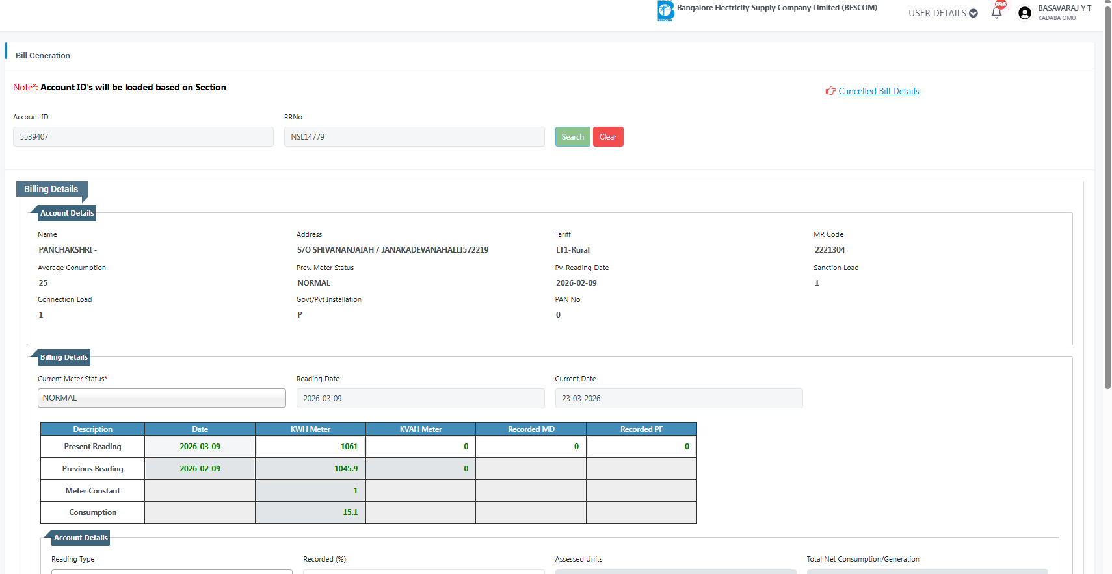Screen dimensions: 1112x574
Task: Edit the Present Reading KWH Meter value
Action: (310, 447)
